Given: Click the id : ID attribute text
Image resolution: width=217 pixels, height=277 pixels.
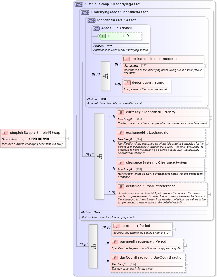Looking at the screenshot, I should point(118,36).
